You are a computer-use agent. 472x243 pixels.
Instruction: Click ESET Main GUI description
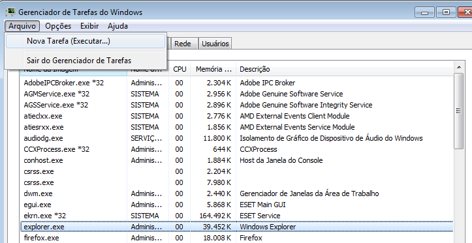[x=262, y=205]
